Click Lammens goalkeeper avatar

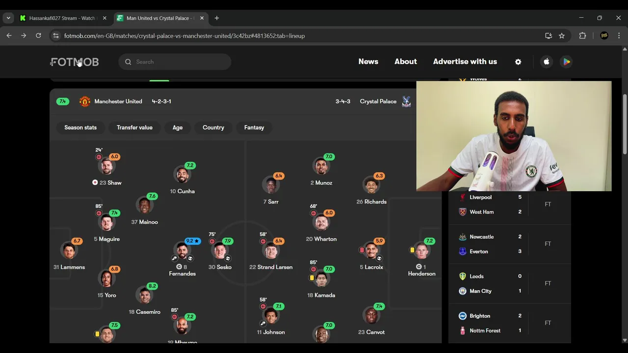coord(69,251)
